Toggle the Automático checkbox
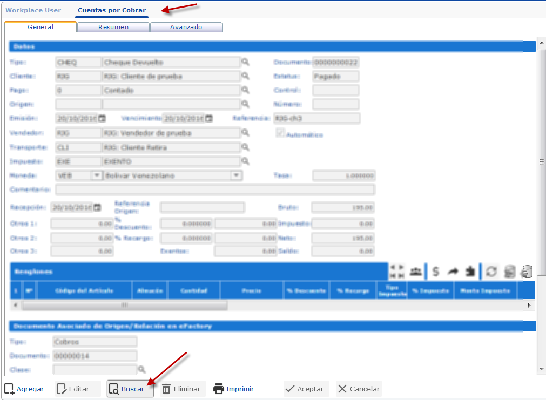The height and width of the screenshot is (400, 546). pos(280,133)
